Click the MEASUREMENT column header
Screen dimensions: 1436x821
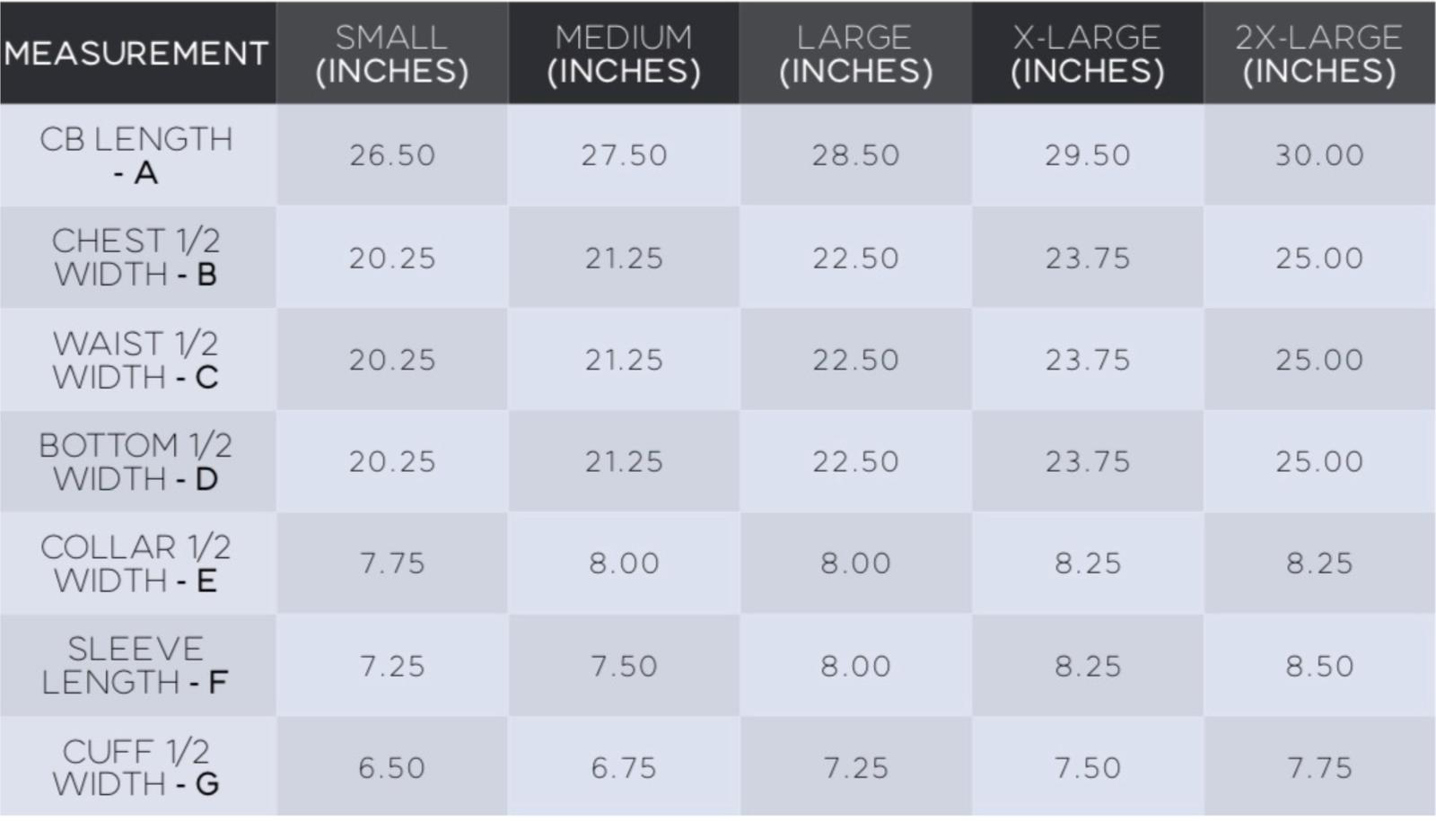pos(136,53)
